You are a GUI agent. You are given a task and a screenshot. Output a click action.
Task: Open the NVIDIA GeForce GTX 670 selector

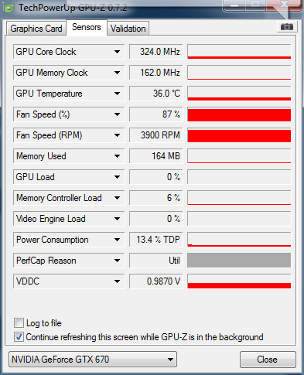click(x=93, y=360)
